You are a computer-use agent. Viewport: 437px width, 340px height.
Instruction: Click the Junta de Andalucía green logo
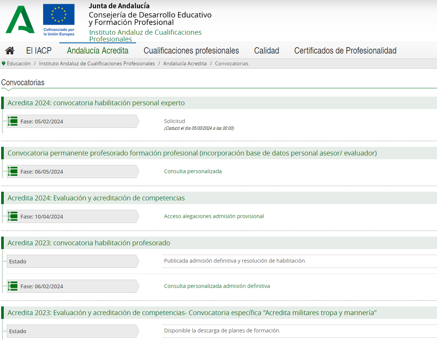click(x=20, y=20)
